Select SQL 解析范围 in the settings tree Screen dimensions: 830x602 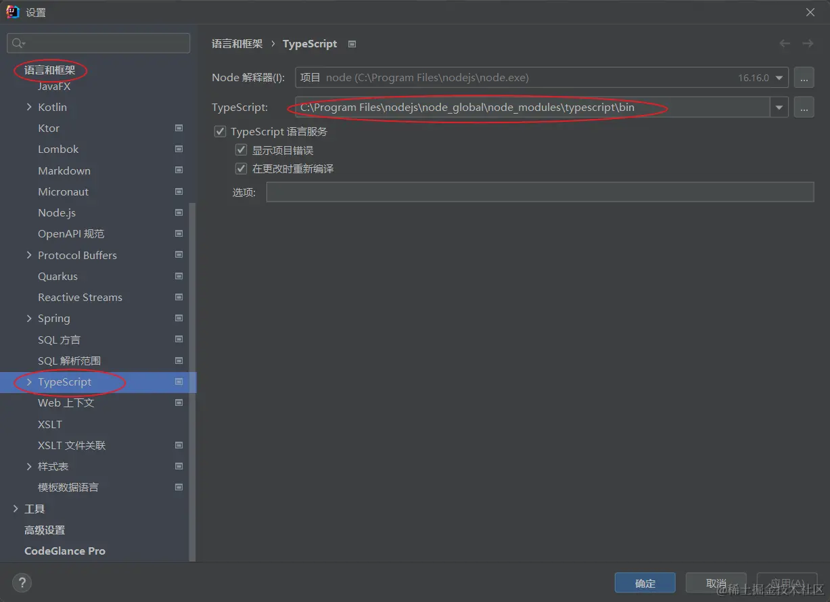(69, 361)
